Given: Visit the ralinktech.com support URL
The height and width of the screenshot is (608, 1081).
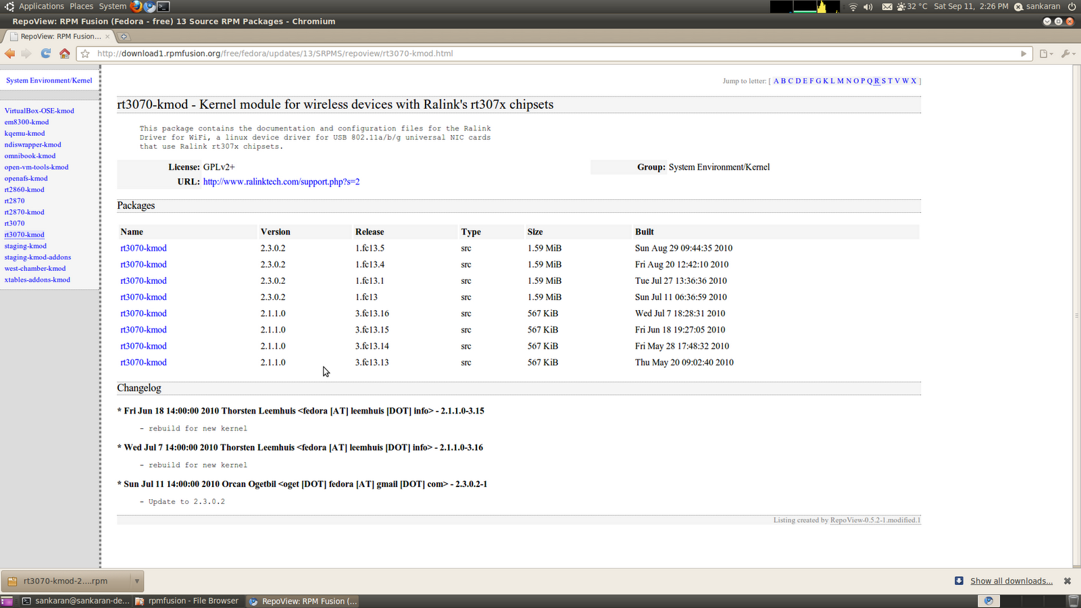Looking at the screenshot, I should (x=281, y=182).
